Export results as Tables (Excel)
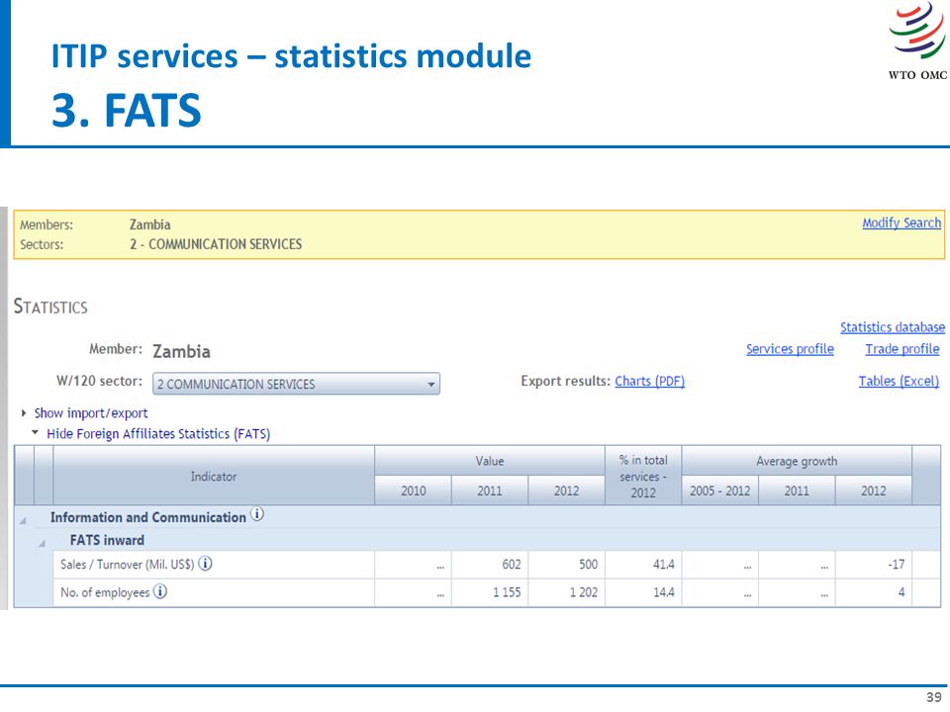 point(899,382)
